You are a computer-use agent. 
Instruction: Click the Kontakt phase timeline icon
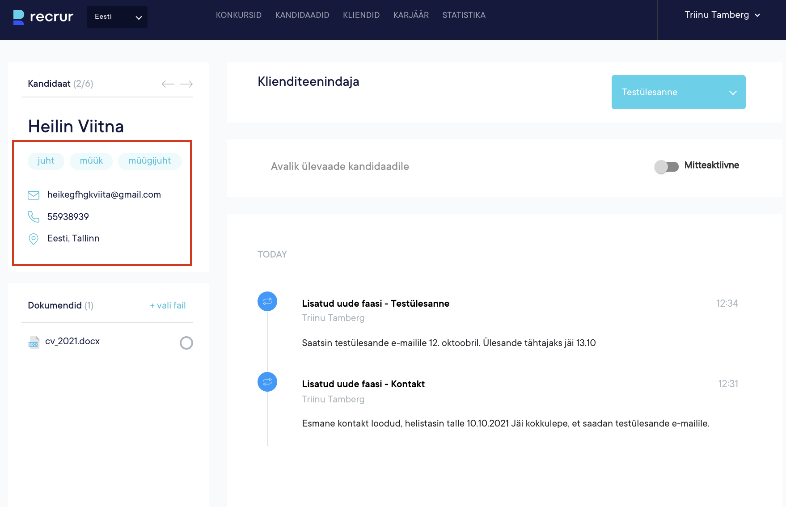tap(267, 382)
